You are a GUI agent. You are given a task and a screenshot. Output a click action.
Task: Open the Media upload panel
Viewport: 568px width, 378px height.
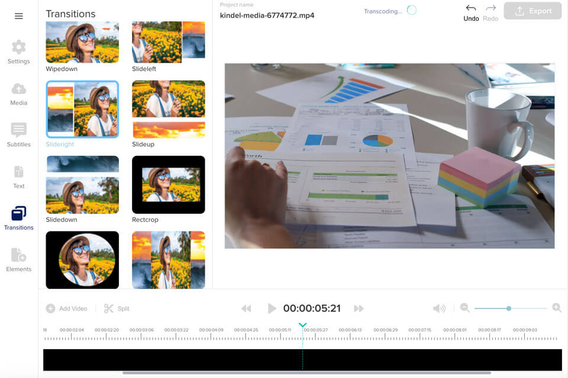click(19, 94)
